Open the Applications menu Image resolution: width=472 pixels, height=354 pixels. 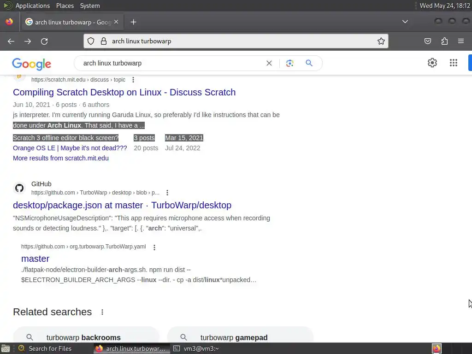pyautogui.click(x=33, y=6)
